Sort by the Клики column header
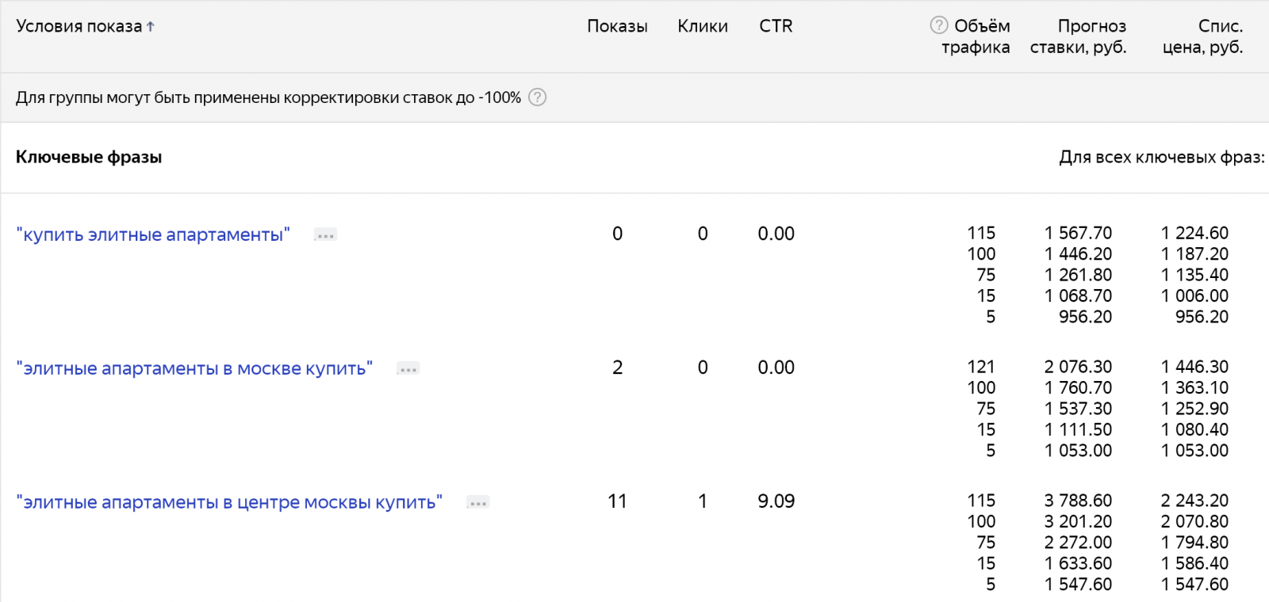 702,26
